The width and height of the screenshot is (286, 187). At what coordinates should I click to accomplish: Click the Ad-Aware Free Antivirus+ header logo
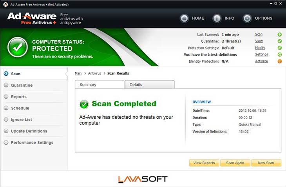point(32,18)
